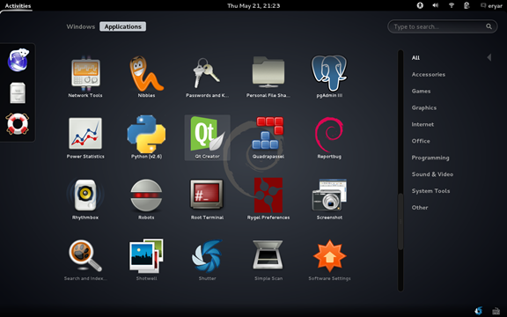Image resolution: width=507 pixels, height=317 pixels.
Task: Launch the Qt Creator application
Action: coord(207,137)
